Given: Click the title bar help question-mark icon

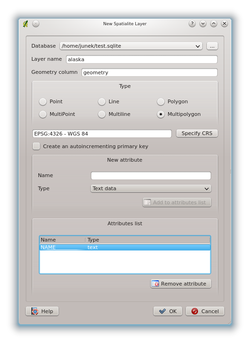Looking at the screenshot, I should [192, 24].
